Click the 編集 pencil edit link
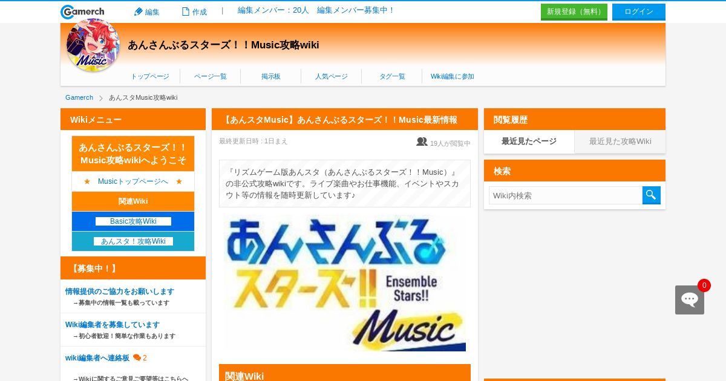This screenshot has height=381, width=726. 146,11
